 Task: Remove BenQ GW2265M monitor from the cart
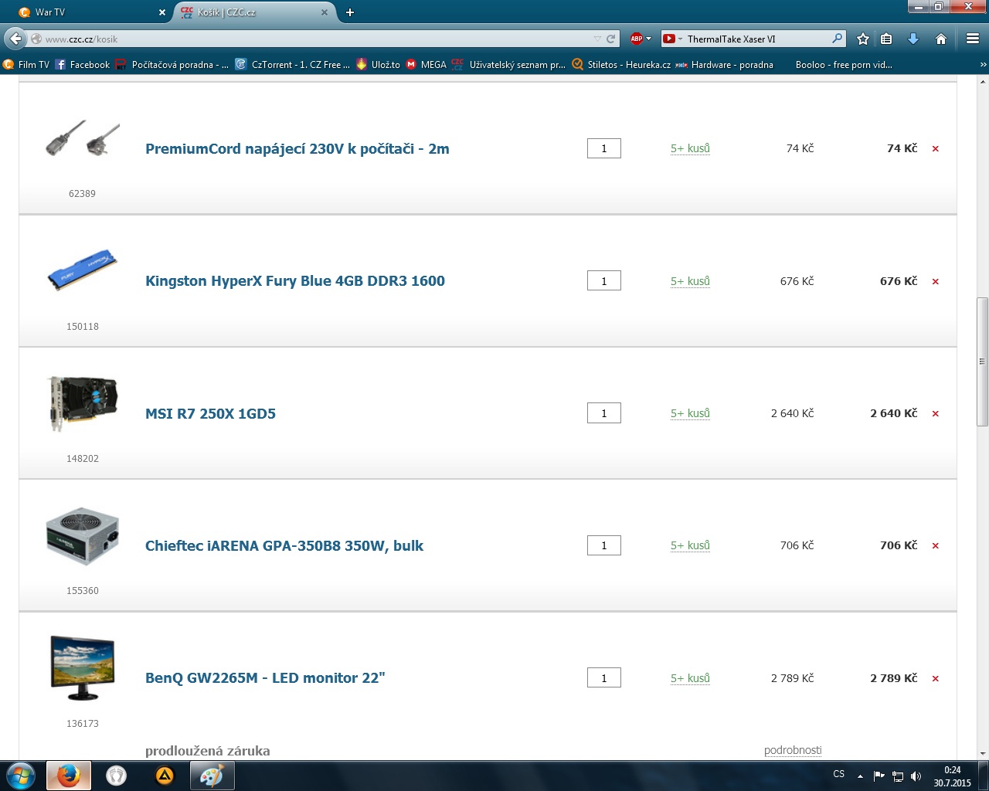click(x=935, y=679)
